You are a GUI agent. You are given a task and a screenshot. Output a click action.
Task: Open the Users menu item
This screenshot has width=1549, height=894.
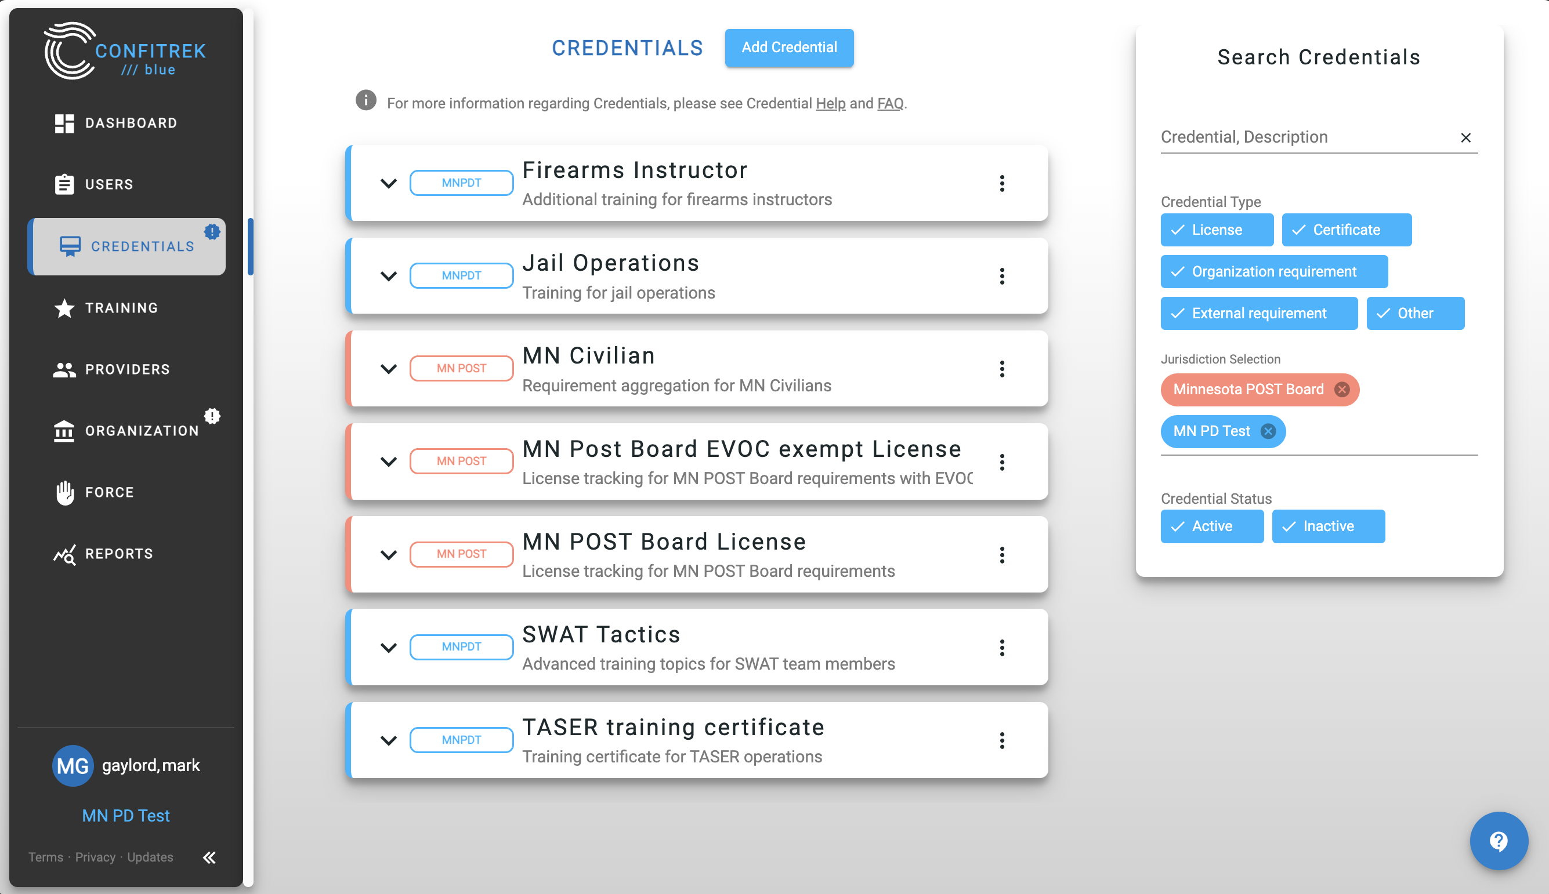coord(126,184)
